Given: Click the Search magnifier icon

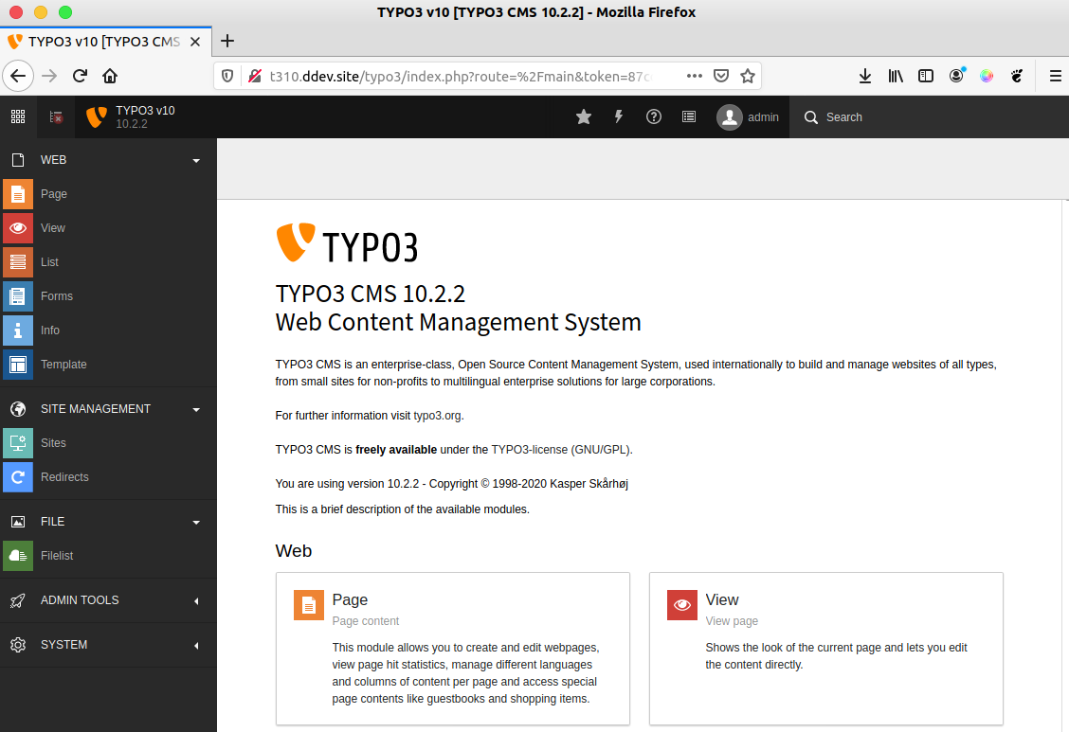Looking at the screenshot, I should coord(810,117).
